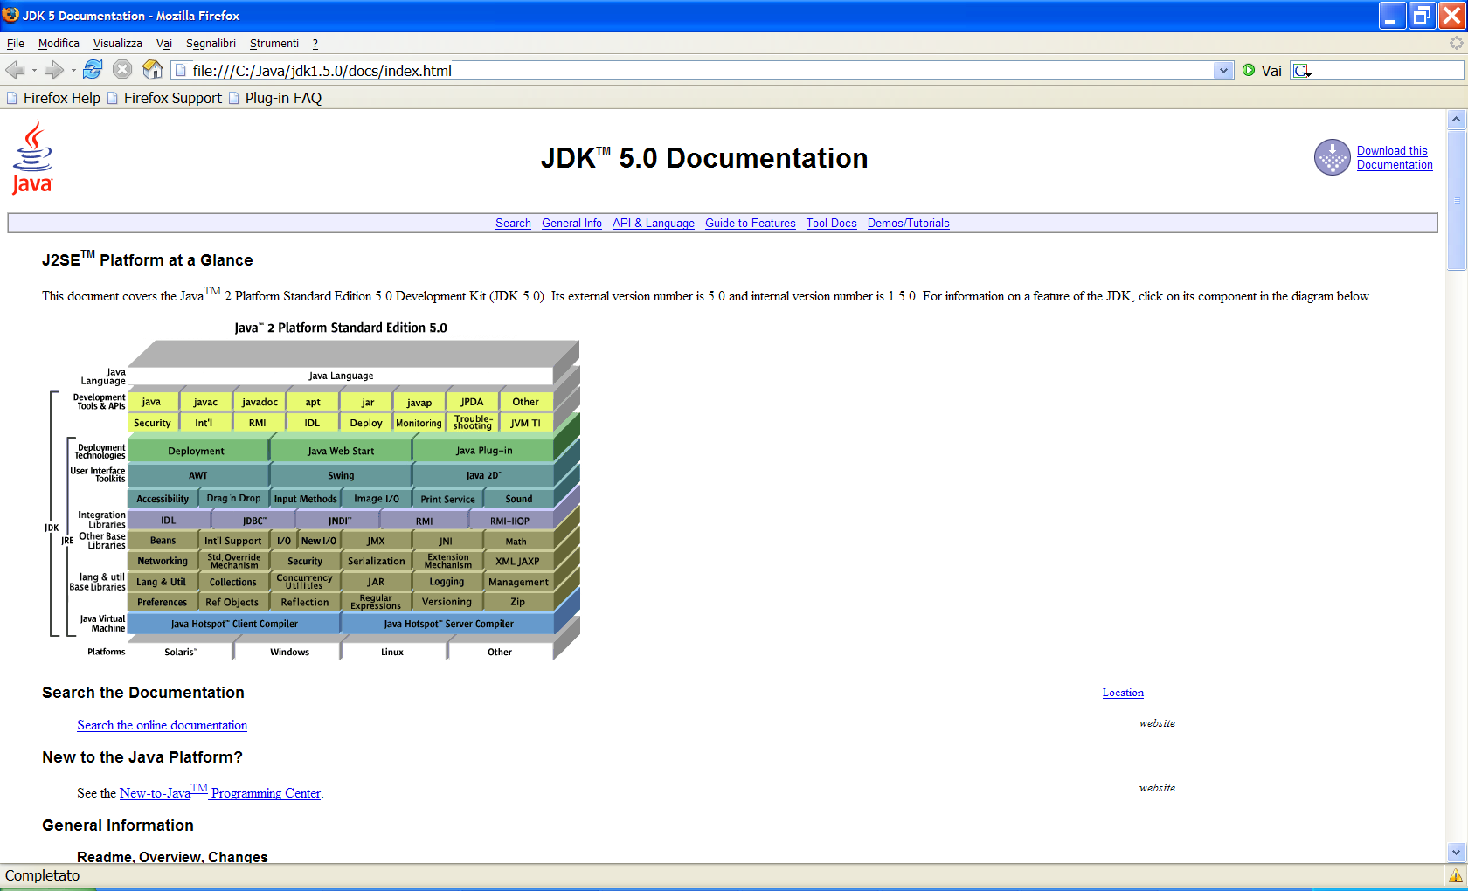The height and width of the screenshot is (891, 1468).
Task: Open the Plug-in FAQ bookmark
Action: tap(275, 98)
